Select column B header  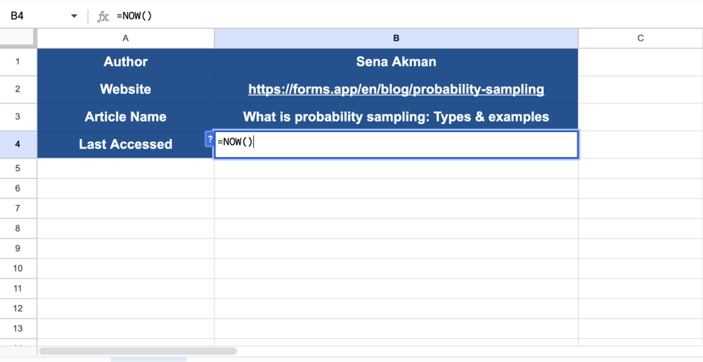396,39
